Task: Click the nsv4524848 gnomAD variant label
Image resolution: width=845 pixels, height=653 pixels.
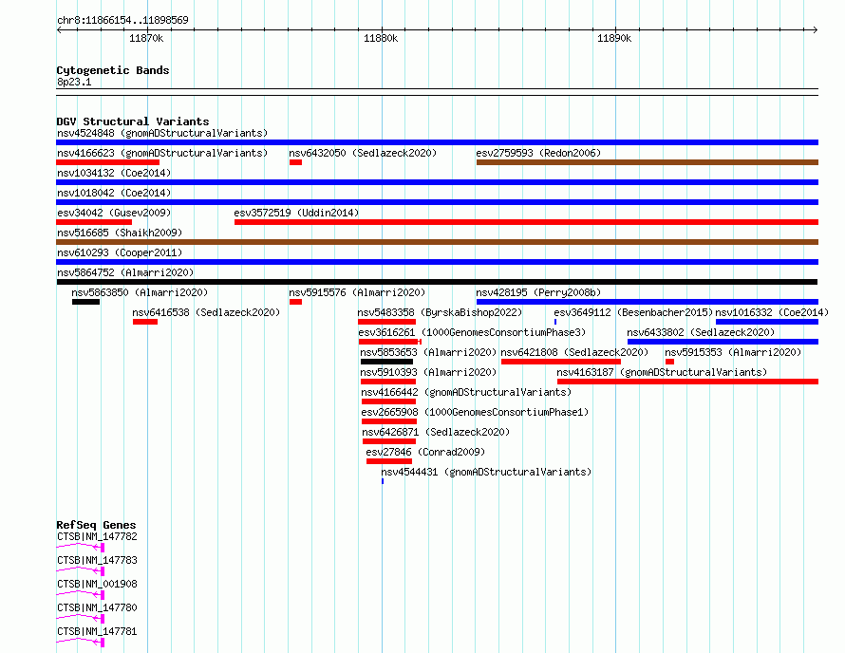Action: click(x=162, y=133)
